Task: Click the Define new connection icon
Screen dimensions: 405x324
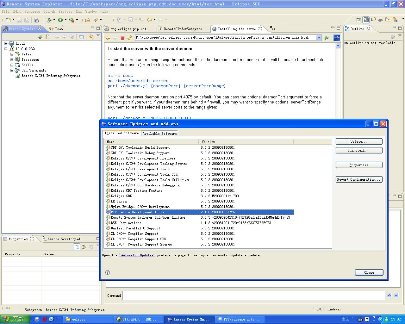Action: (x=40, y=37)
